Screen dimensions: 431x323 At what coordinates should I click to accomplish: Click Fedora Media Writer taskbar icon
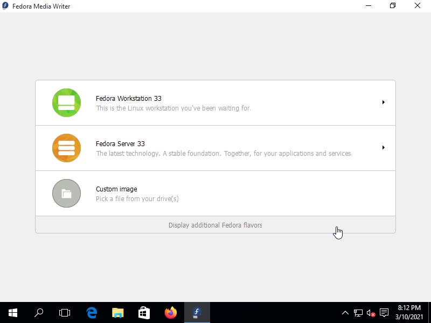coord(197,313)
